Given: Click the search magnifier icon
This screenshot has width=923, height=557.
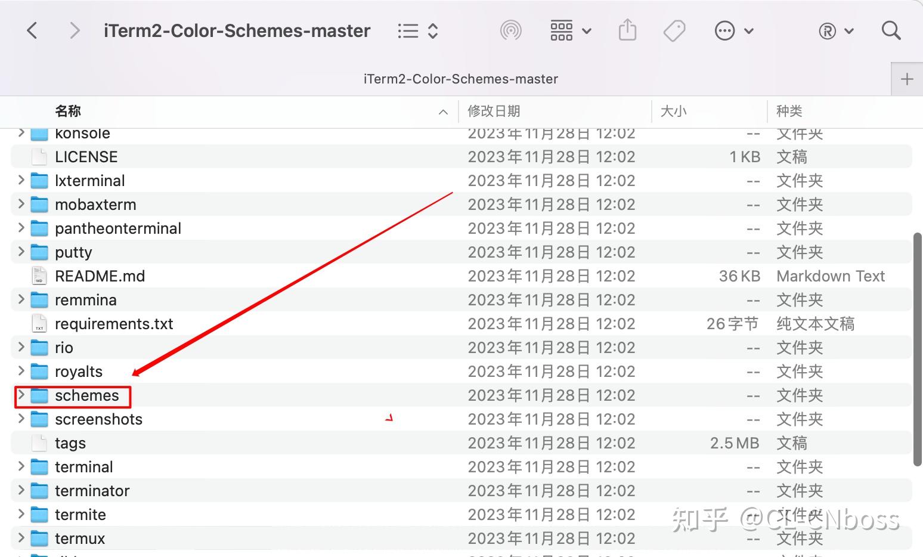Looking at the screenshot, I should tap(891, 30).
